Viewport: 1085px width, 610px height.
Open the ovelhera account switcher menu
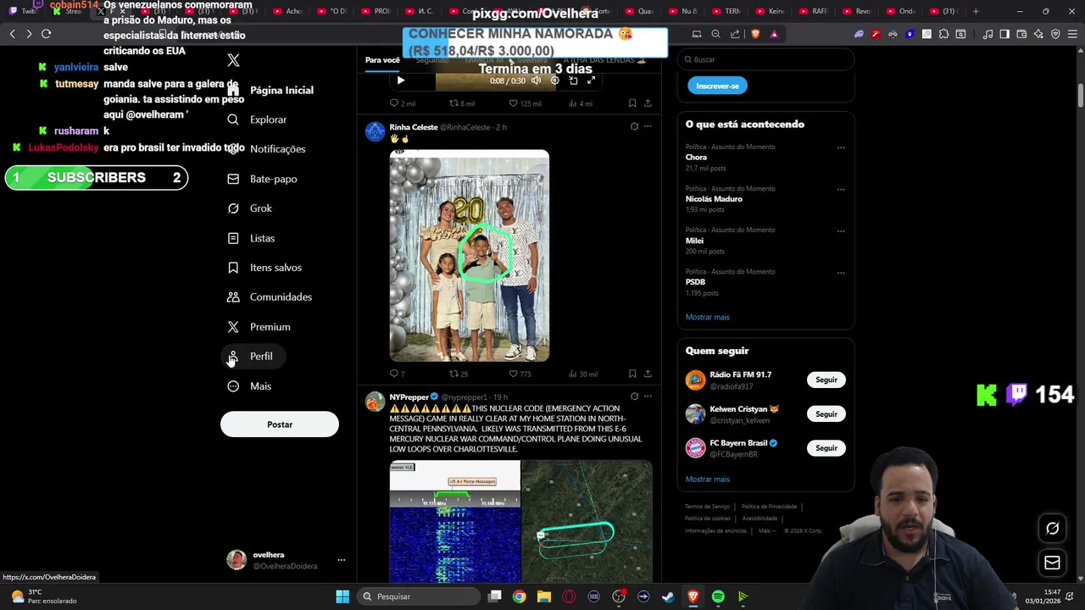click(342, 560)
